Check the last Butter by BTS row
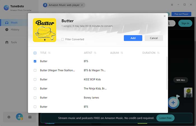The image size is (196, 126). click(35, 107)
